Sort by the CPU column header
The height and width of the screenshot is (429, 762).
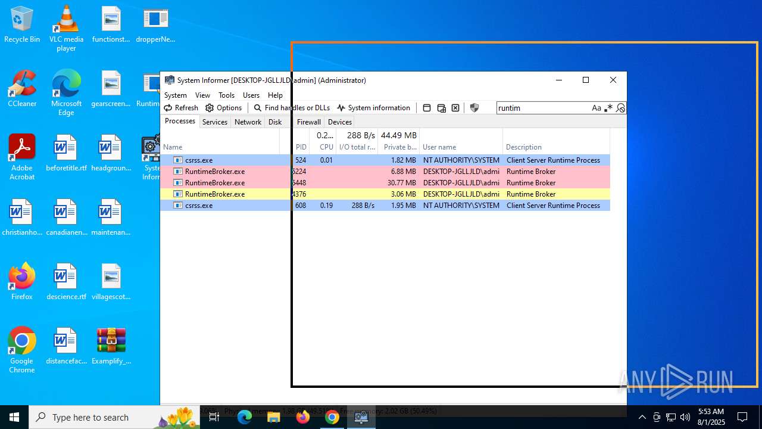(323, 142)
